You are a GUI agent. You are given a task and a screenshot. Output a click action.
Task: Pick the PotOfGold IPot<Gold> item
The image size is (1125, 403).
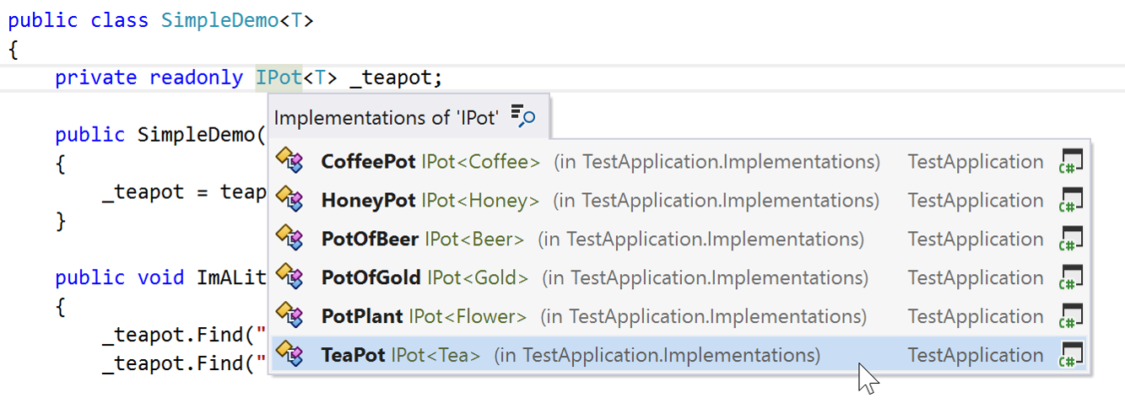[374, 277]
